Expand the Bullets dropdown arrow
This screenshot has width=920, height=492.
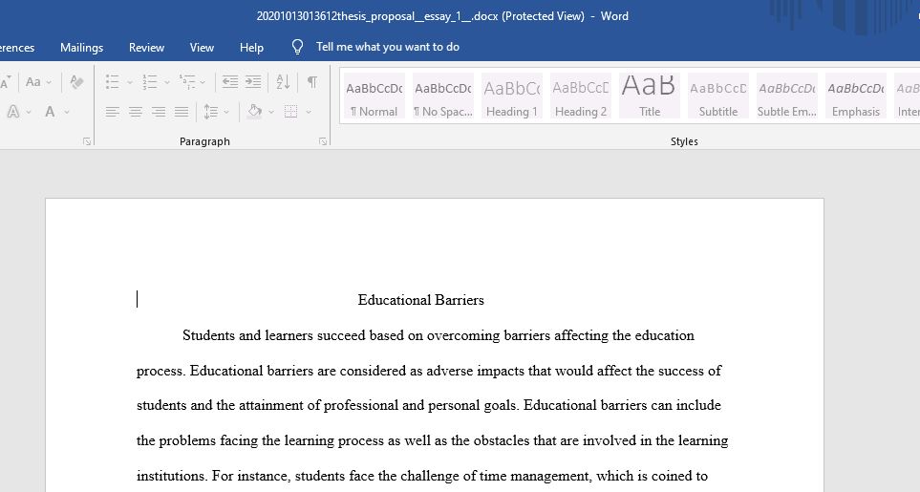[130, 83]
